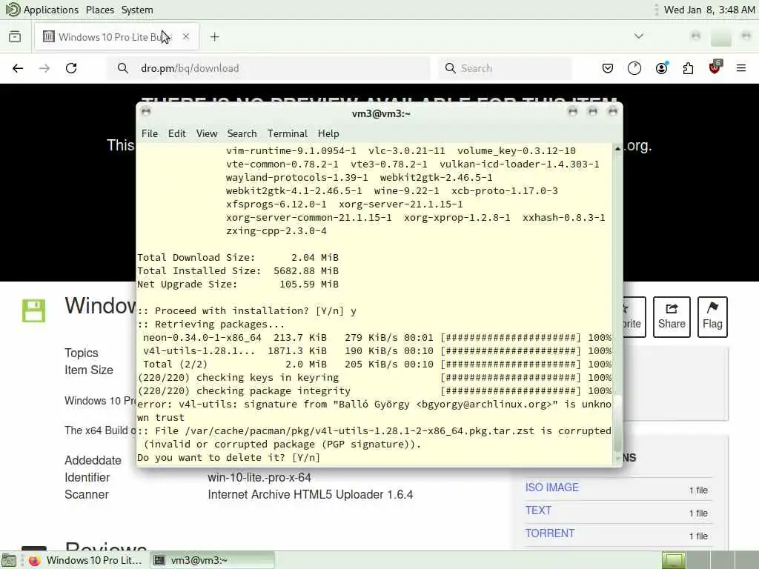759x569 pixels.
Task: Click the uBlock Origin shield icon
Action: (715, 67)
